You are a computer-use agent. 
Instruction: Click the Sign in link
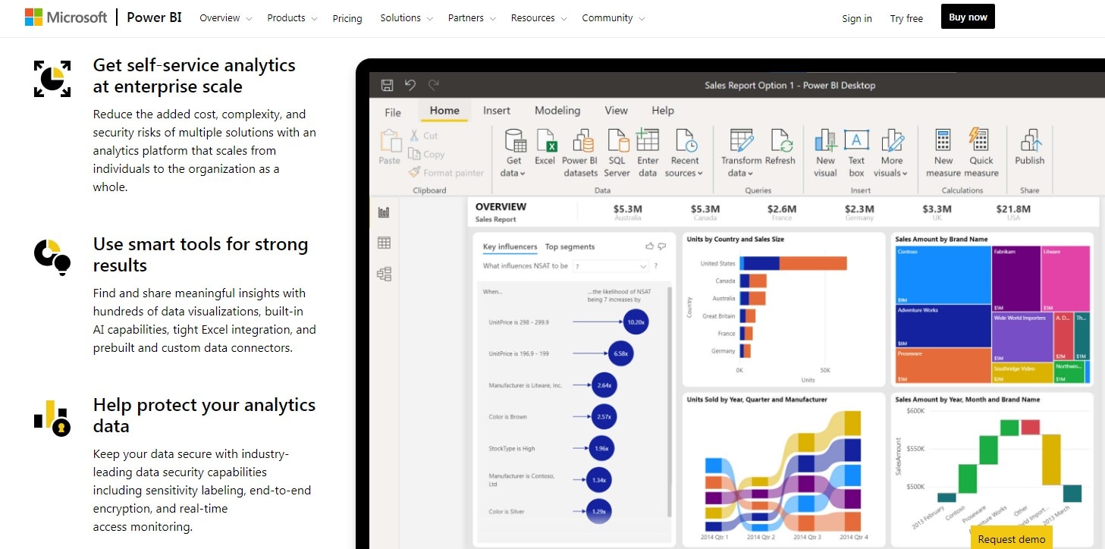click(x=857, y=18)
